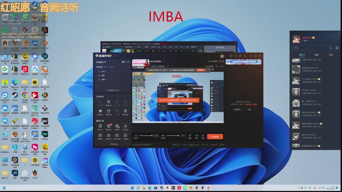
Task: Adjust the speaker volume slider
Action: [x=173, y=136]
